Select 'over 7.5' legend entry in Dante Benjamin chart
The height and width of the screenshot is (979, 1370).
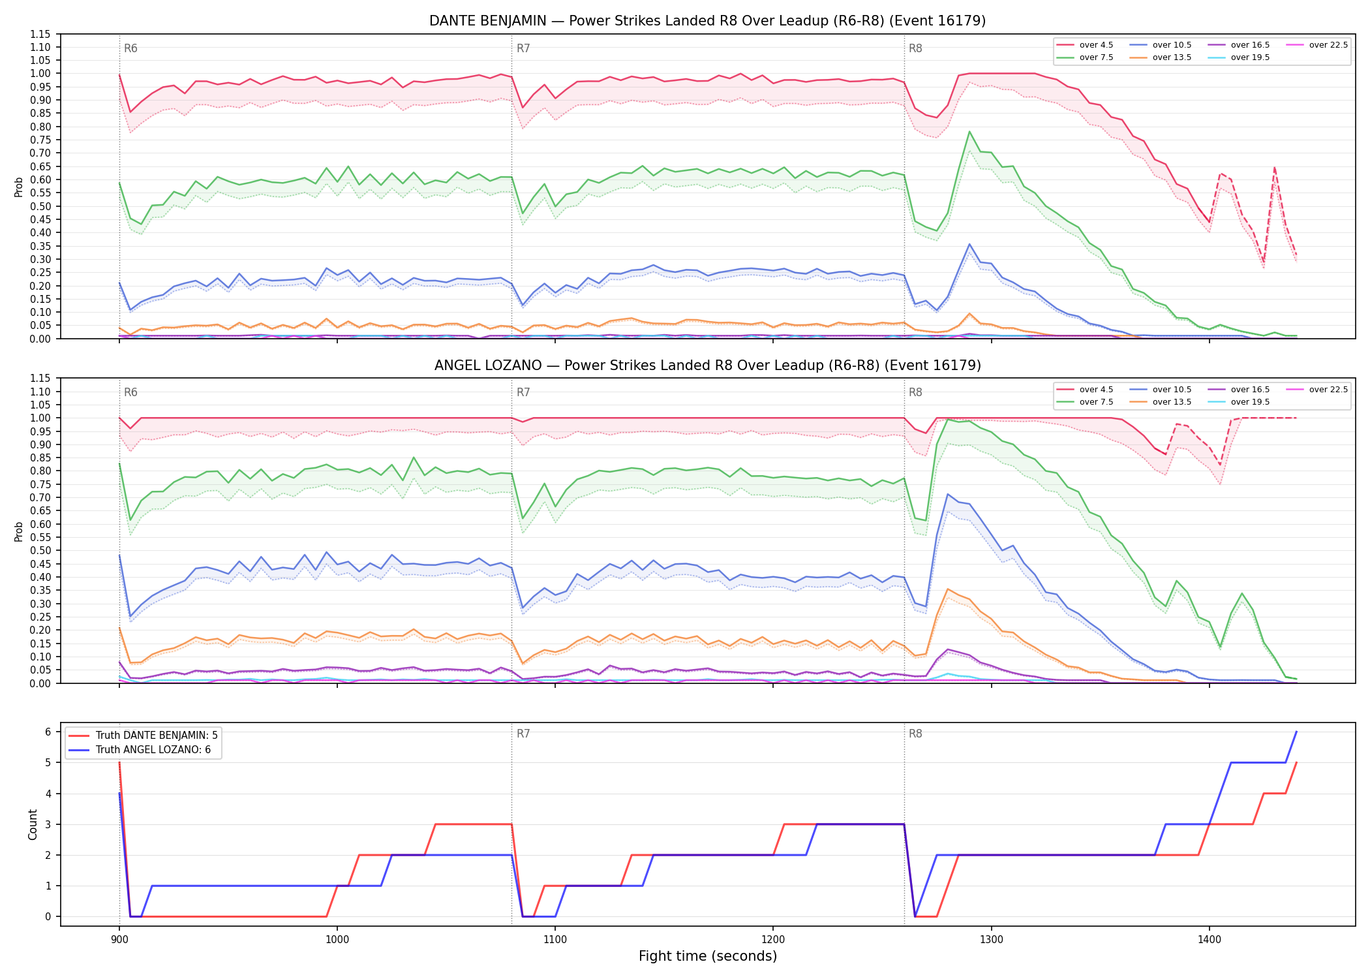(x=1085, y=57)
